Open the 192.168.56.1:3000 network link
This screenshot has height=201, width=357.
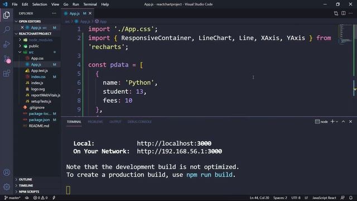(180, 151)
